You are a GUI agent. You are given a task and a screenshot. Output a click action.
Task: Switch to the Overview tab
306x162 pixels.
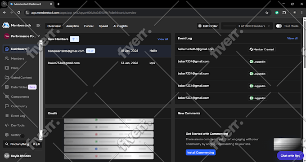tap(54, 26)
